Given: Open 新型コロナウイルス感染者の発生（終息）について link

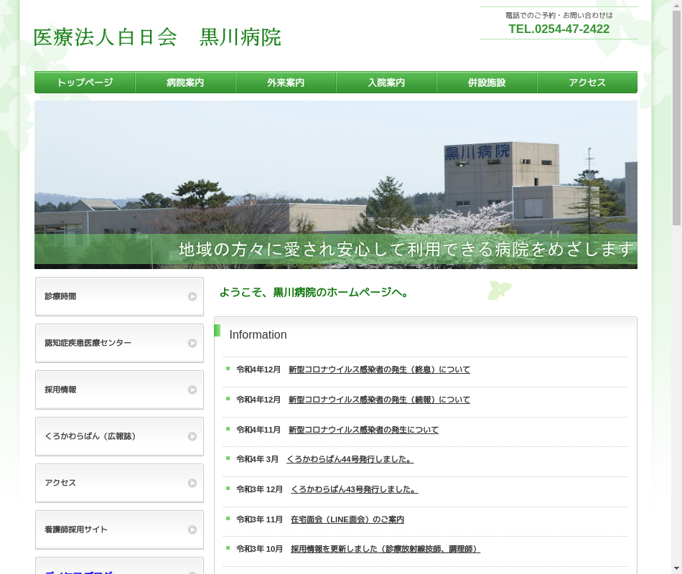Looking at the screenshot, I should click(379, 370).
